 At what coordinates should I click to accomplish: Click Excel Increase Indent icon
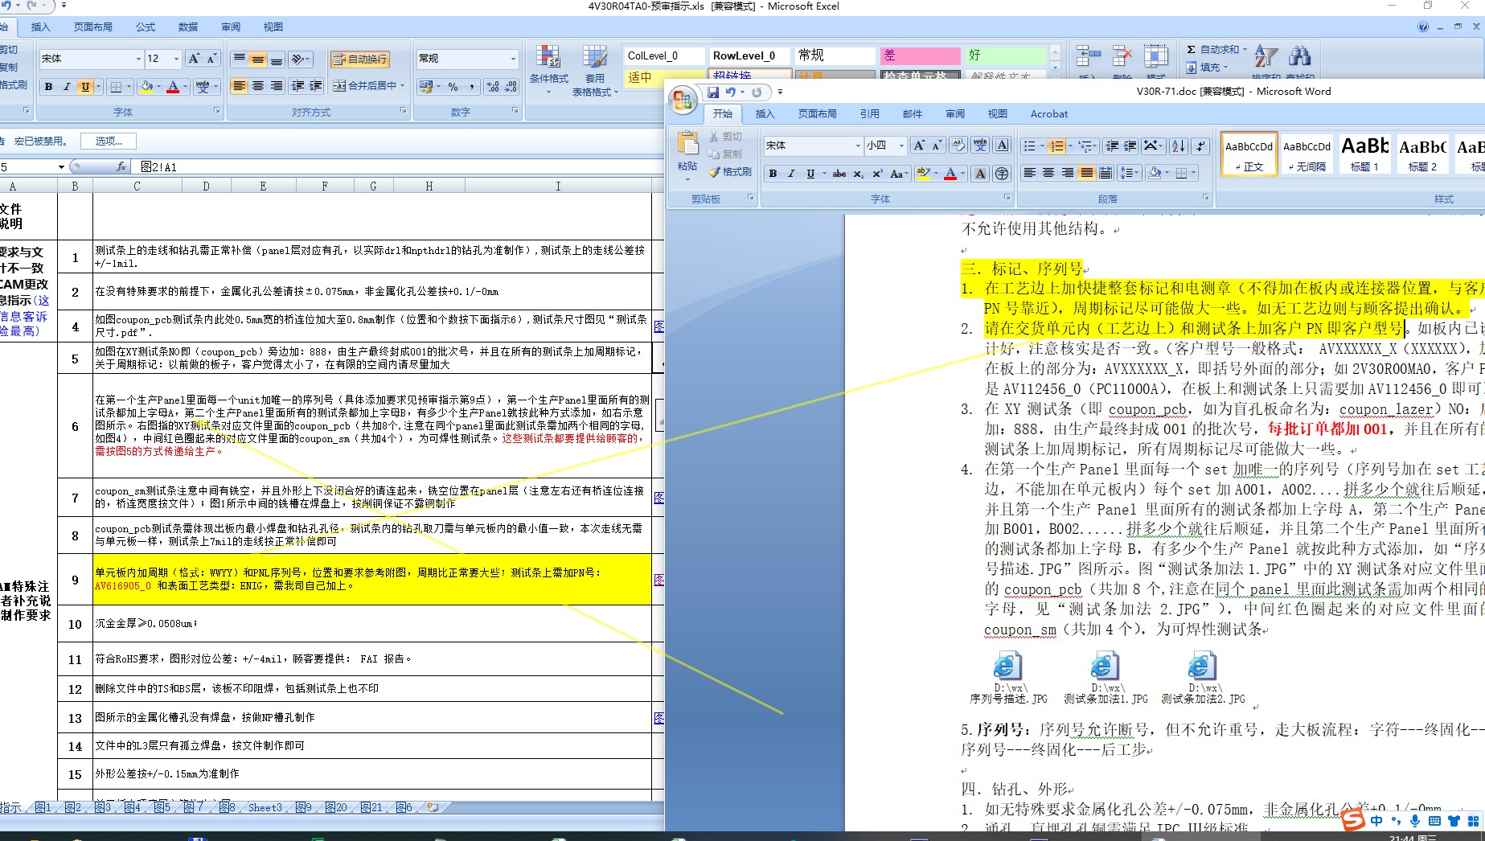click(316, 86)
